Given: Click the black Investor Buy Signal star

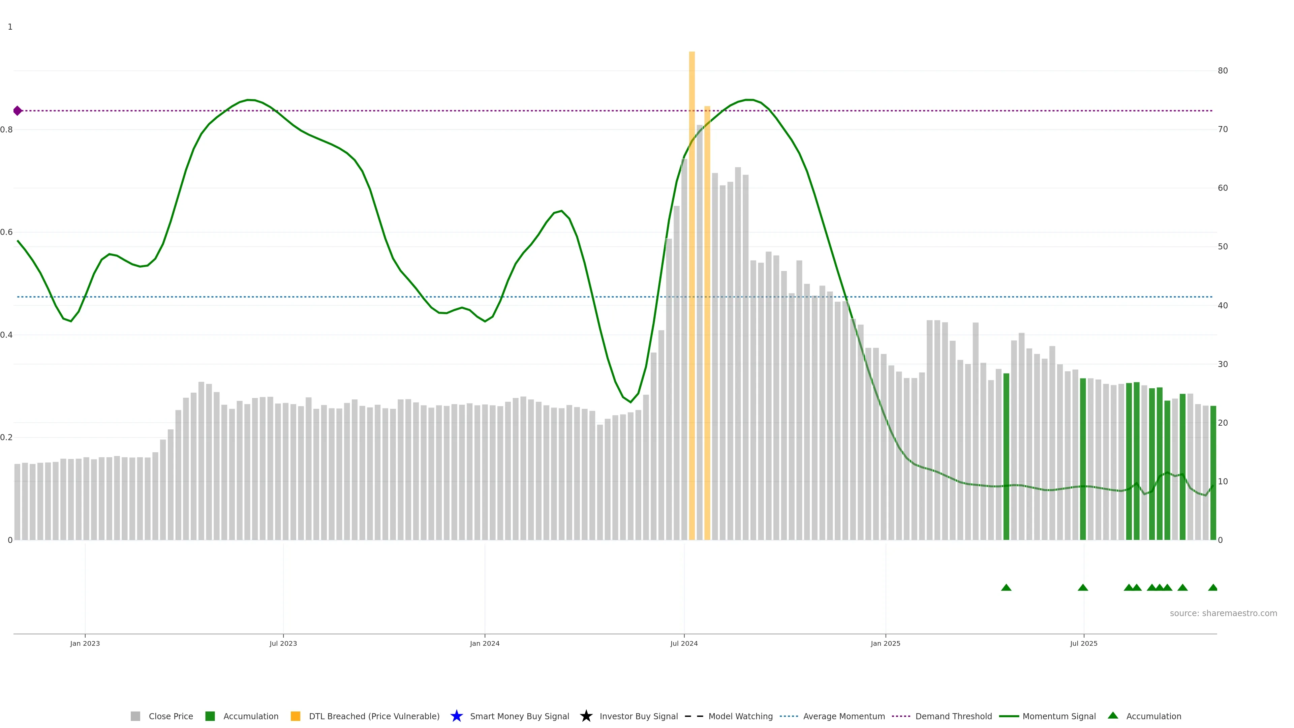Looking at the screenshot, I should 586,717.
